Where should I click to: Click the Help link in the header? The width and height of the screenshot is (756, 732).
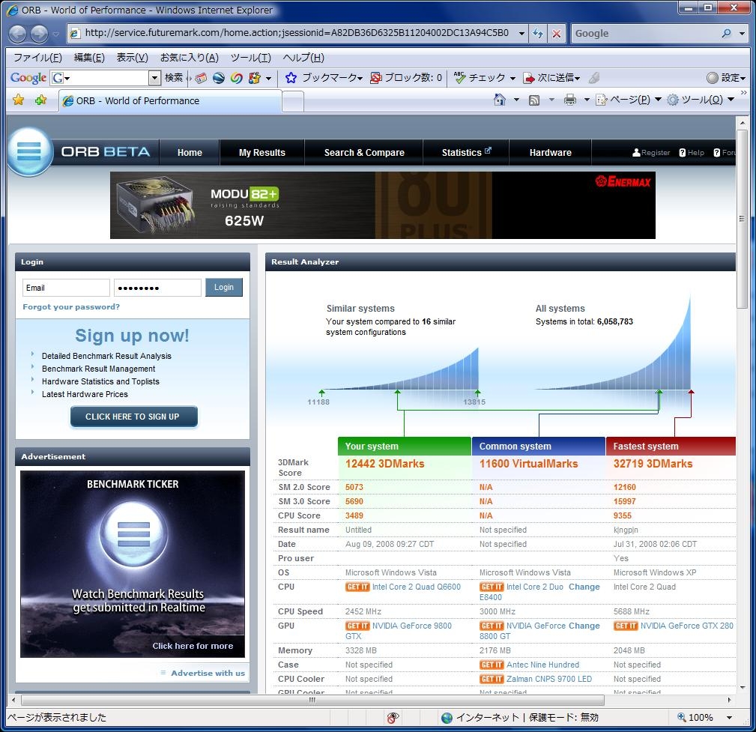(x=692, y=152)
